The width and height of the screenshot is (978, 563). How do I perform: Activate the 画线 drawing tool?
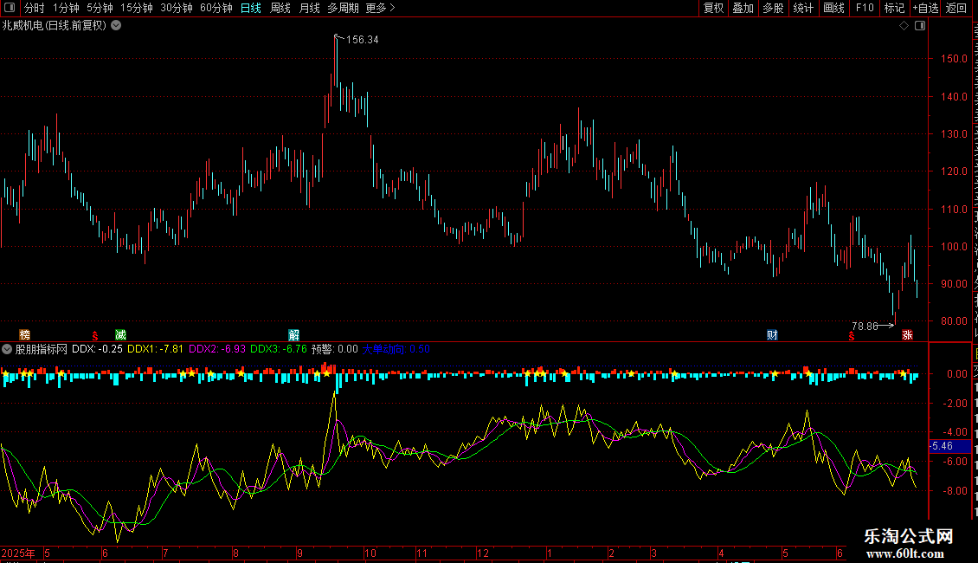coord(833,8)
